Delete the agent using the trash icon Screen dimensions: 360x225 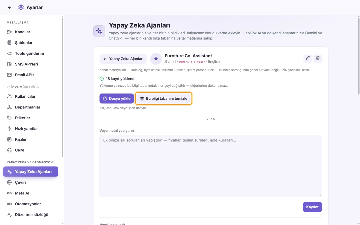[x=318, y=58]
